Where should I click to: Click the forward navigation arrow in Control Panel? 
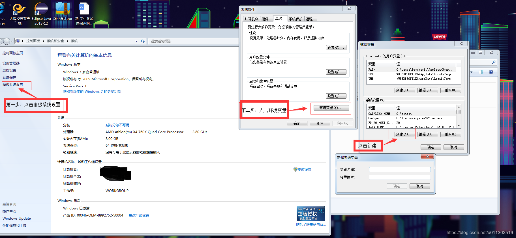[x=7, y=41]
